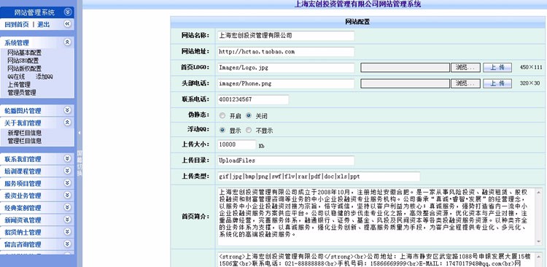Click the 新闻资讯管理 section title
The height and width of the screenshot is (267, 547).
point(23,220)
